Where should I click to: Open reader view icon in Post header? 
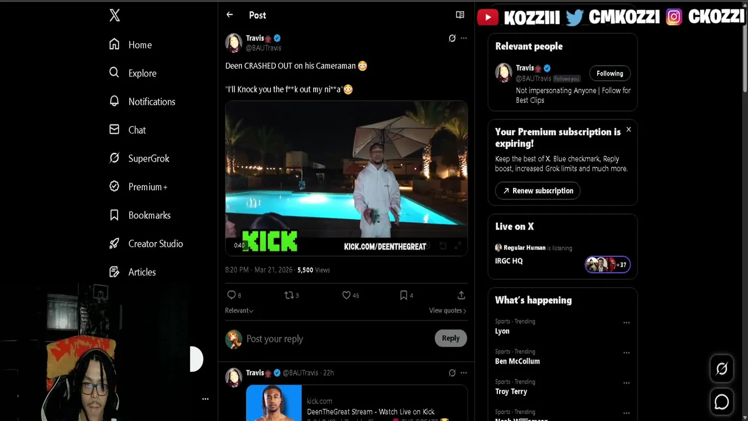[x=460, y=15]
